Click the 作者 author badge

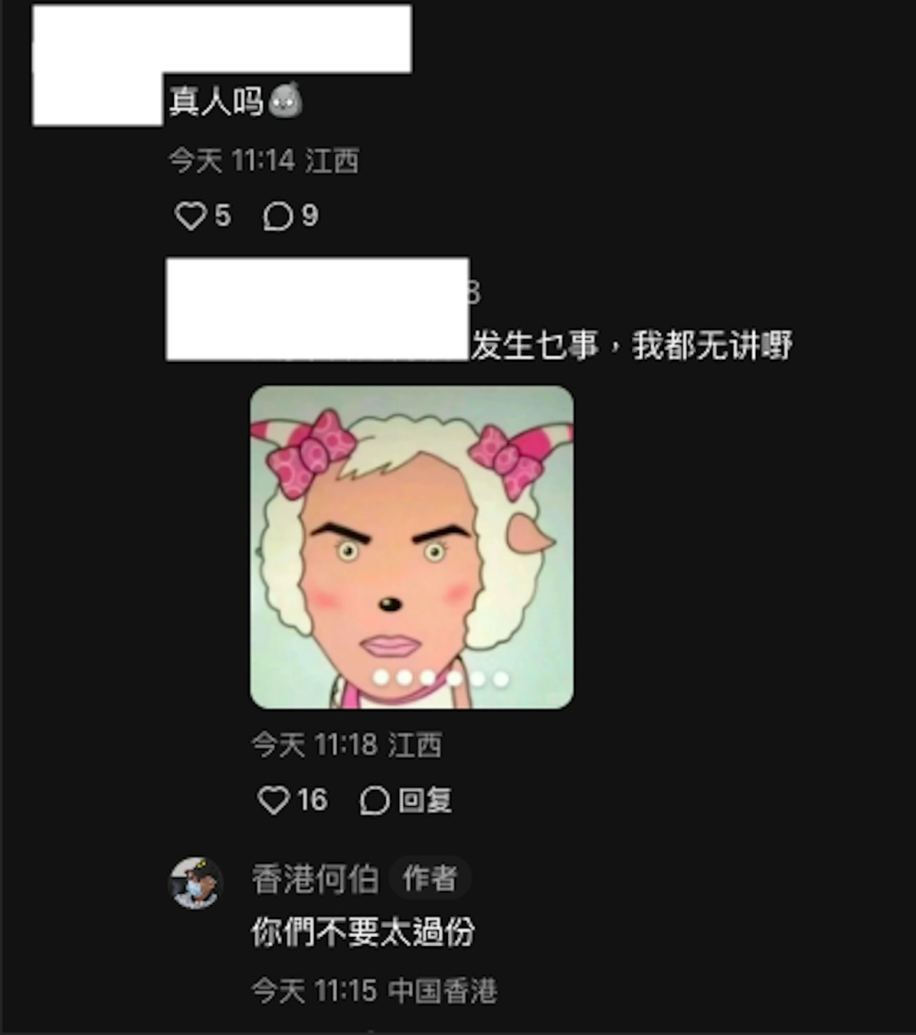click(431, 878)
